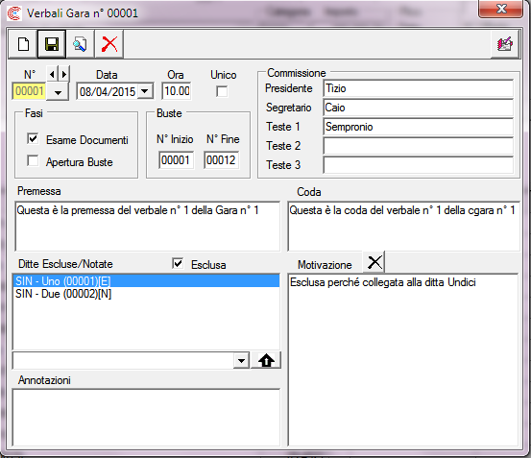Go to next verbale with right arrow
The height and width of the screenshot is (458, 531).
64,74
